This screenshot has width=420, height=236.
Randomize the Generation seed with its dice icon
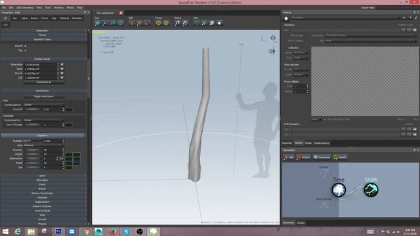click(62, 64)
